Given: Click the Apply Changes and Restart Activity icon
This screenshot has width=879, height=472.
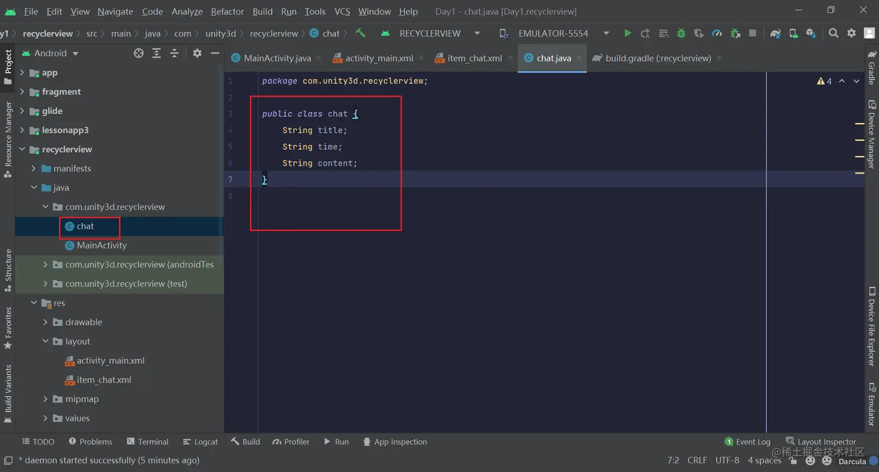Looking at the screenshot, I should [x=645, y=33].
